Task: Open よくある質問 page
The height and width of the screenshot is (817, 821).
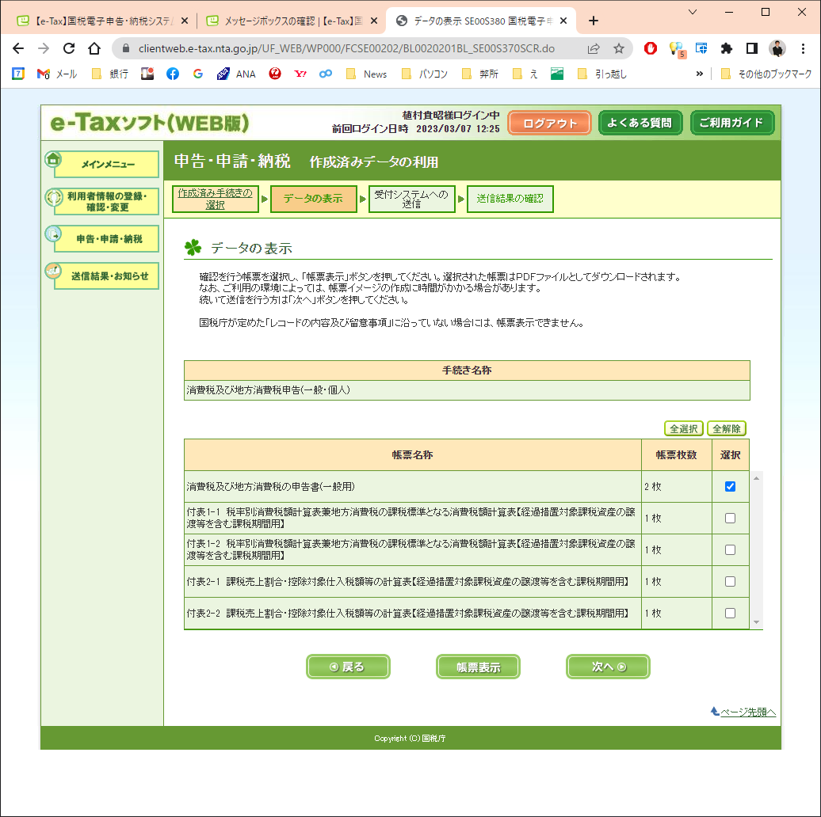Action: click(640, 123)
